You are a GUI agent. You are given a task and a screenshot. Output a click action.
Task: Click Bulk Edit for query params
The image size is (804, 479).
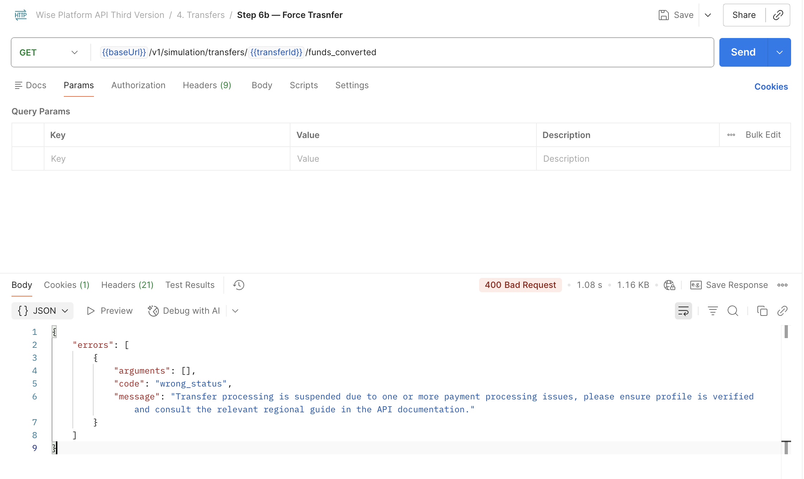click(763, 135)
